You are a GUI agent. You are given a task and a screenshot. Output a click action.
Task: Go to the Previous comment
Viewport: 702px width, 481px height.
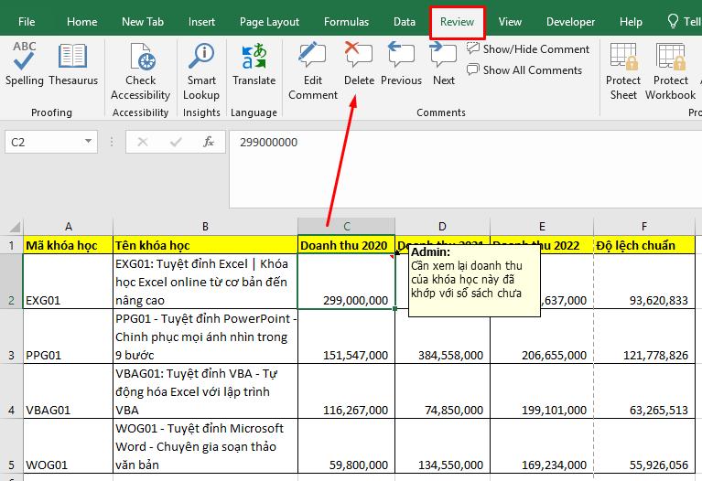tap(401, 65)
